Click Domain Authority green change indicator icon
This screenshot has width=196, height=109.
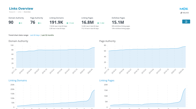tap(20, 23)
